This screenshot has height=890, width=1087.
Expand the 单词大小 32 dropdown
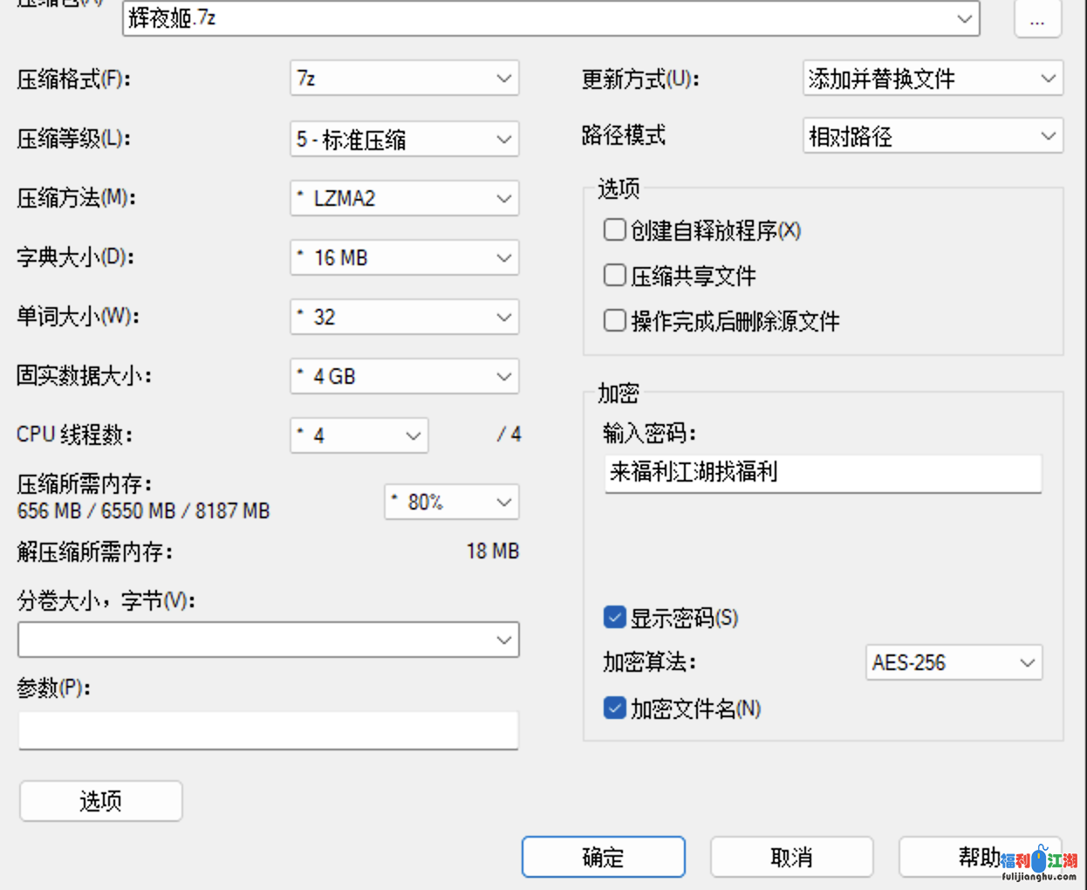pos(405,317)
